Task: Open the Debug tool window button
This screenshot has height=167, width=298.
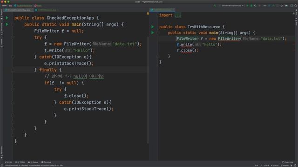Action: pyautogui.click(x=33, y=162)
